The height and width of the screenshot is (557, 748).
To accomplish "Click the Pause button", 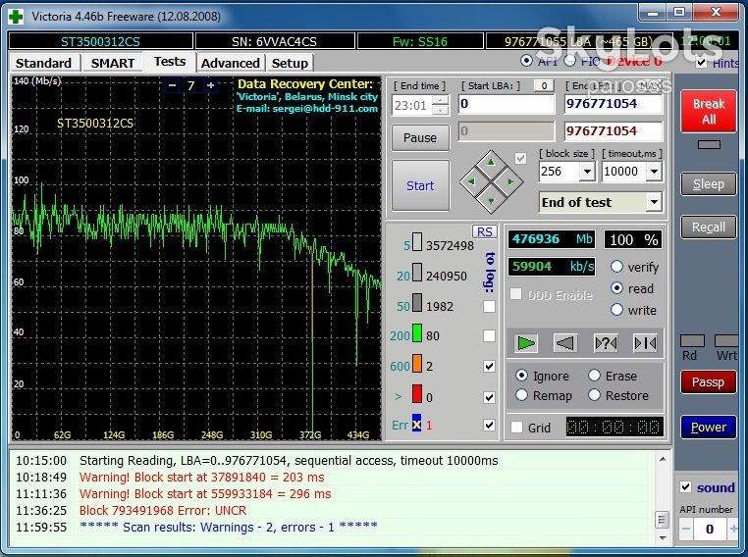I will [420, 137].
